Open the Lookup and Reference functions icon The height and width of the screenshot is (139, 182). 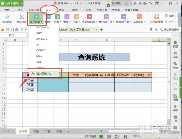(x=106, y=17)
